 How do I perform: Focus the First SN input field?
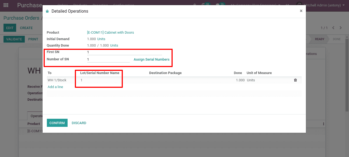pos(124,52)
